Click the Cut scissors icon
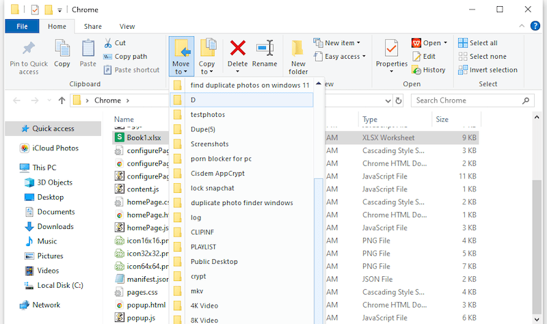547x324 pixels. pyautogui.click(x=109, y=43)
